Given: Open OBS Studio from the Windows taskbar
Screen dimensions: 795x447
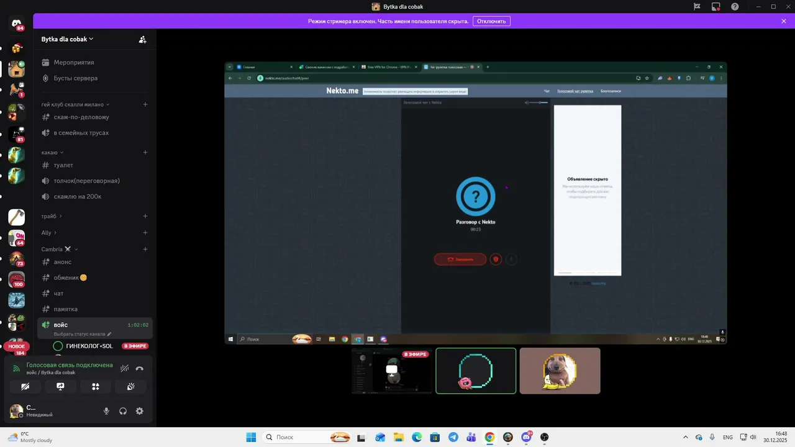Looking at the screenshot, I should [x=545, y=437].
